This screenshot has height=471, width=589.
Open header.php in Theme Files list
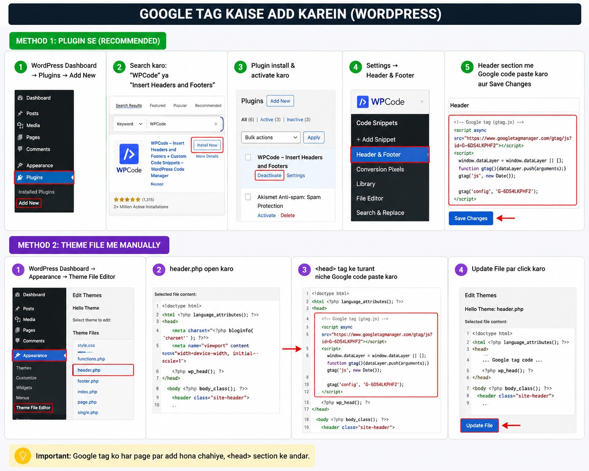coord(89,370)
